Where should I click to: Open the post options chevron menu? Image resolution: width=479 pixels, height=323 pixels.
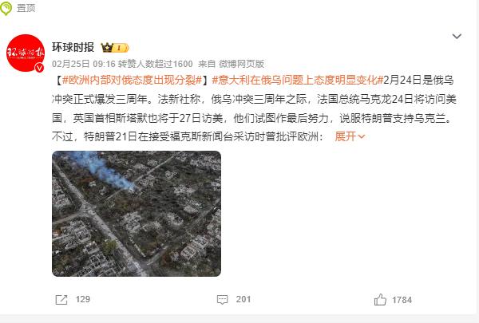457,37
